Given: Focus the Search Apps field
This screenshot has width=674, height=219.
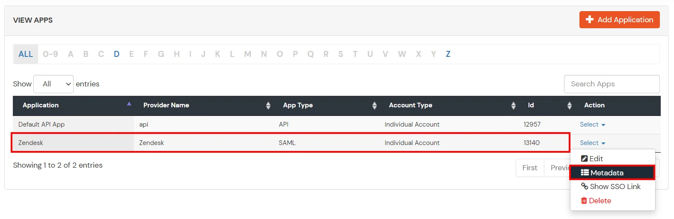Looking at the screenshot, I should pyautogui.click(x=612, y=84).
